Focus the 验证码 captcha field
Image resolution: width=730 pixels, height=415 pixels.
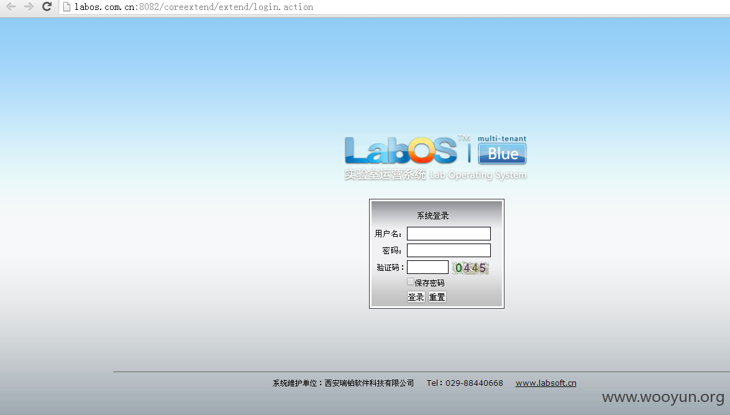[x=427, y=267]
